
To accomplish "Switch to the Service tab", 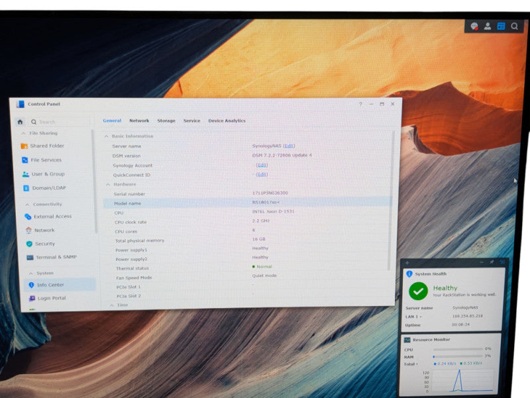I will pos(191,121).
